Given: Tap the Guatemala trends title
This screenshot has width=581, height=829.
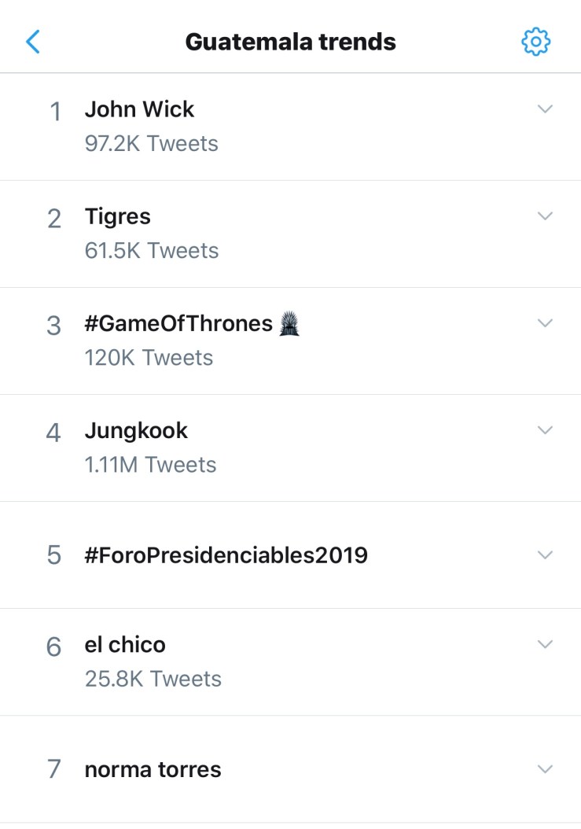Looking at the screenshot, I should (290, 42).
